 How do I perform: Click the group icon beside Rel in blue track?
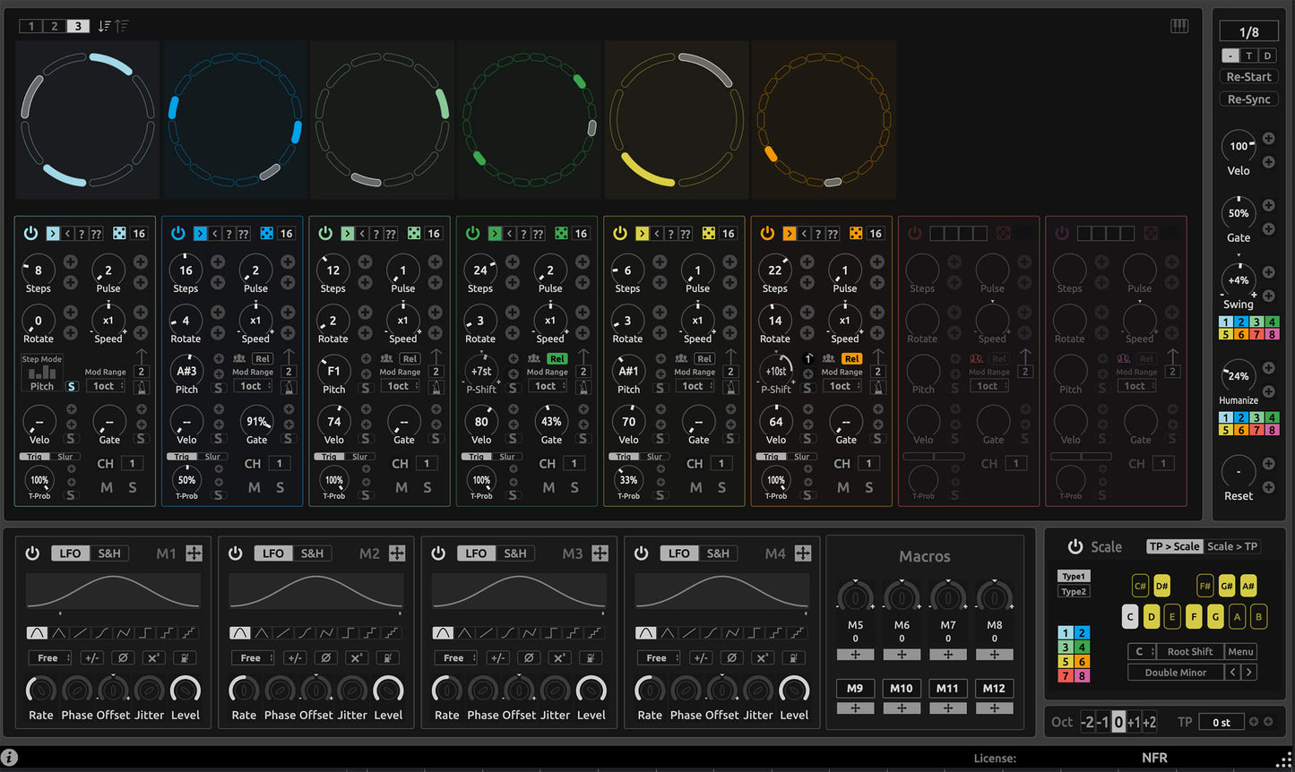click(x=239, y=358)
